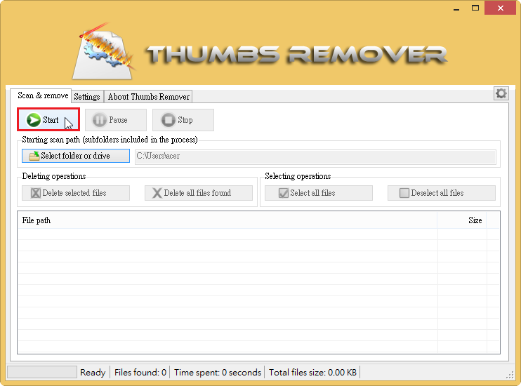This screenshot has width=521, height=386.
Task: Click the progress bar in status bar
Action: point(41,372)
